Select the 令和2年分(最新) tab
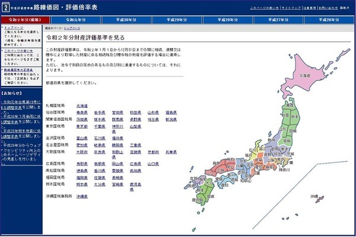356x237 pixels. pos(25,20)
